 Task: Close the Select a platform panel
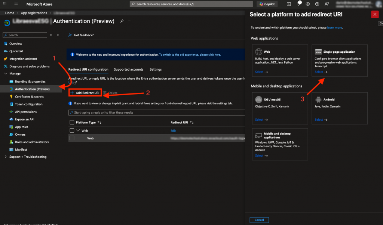pos(375,15)
